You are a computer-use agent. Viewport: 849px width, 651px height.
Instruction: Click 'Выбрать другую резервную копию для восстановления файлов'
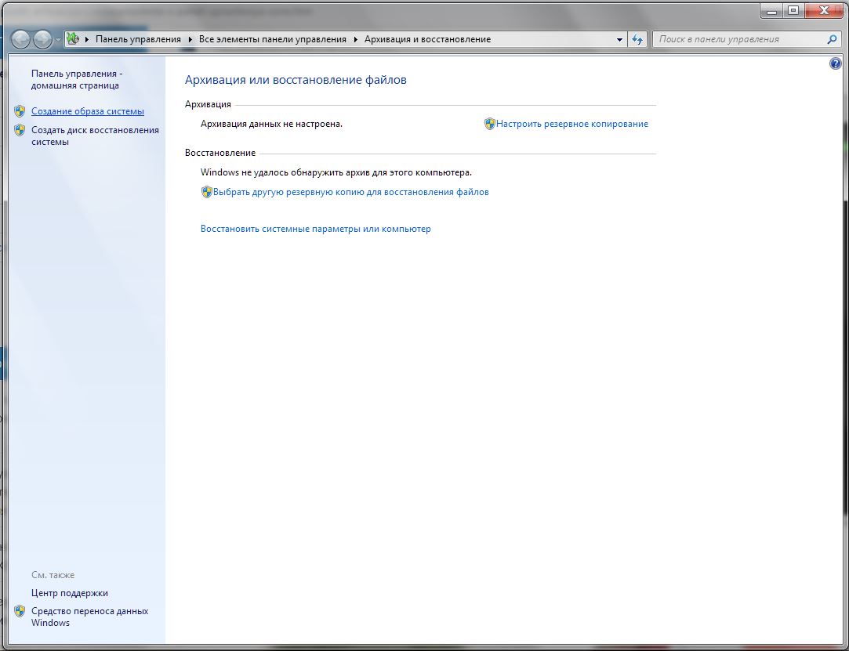pyautogui.click(x=351, y=192)
